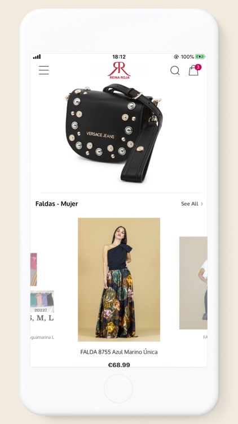
Task: Tap the Reina Roja logo
Action: point(119,70)
